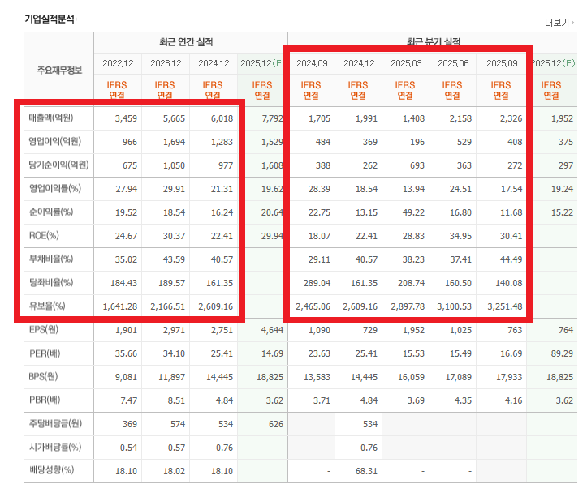Select the 기업실적분석 section title
Screen dimensions: 587x484
pyautogui.click(x=49, y=19)
